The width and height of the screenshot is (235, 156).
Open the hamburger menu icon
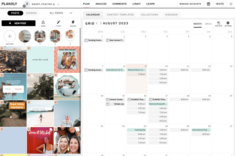point(231,4)
